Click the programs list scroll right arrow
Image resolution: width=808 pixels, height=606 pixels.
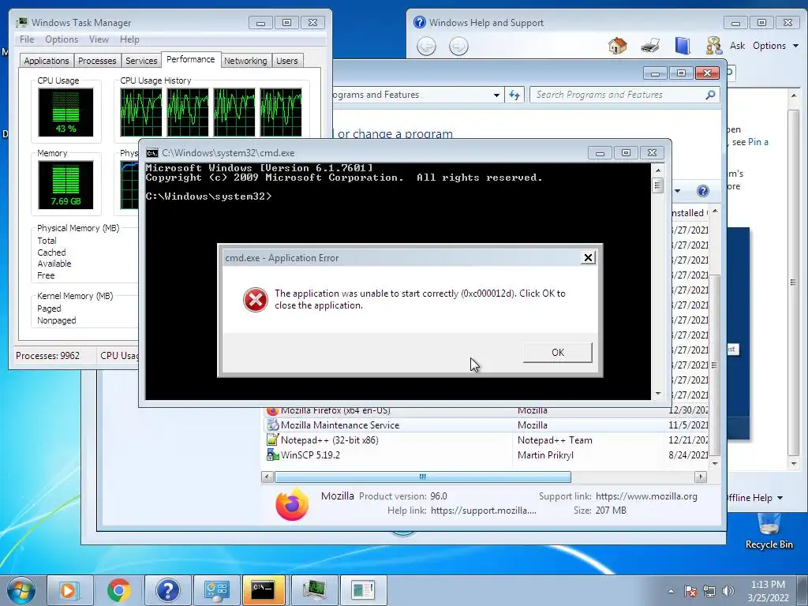pos(701,477)
